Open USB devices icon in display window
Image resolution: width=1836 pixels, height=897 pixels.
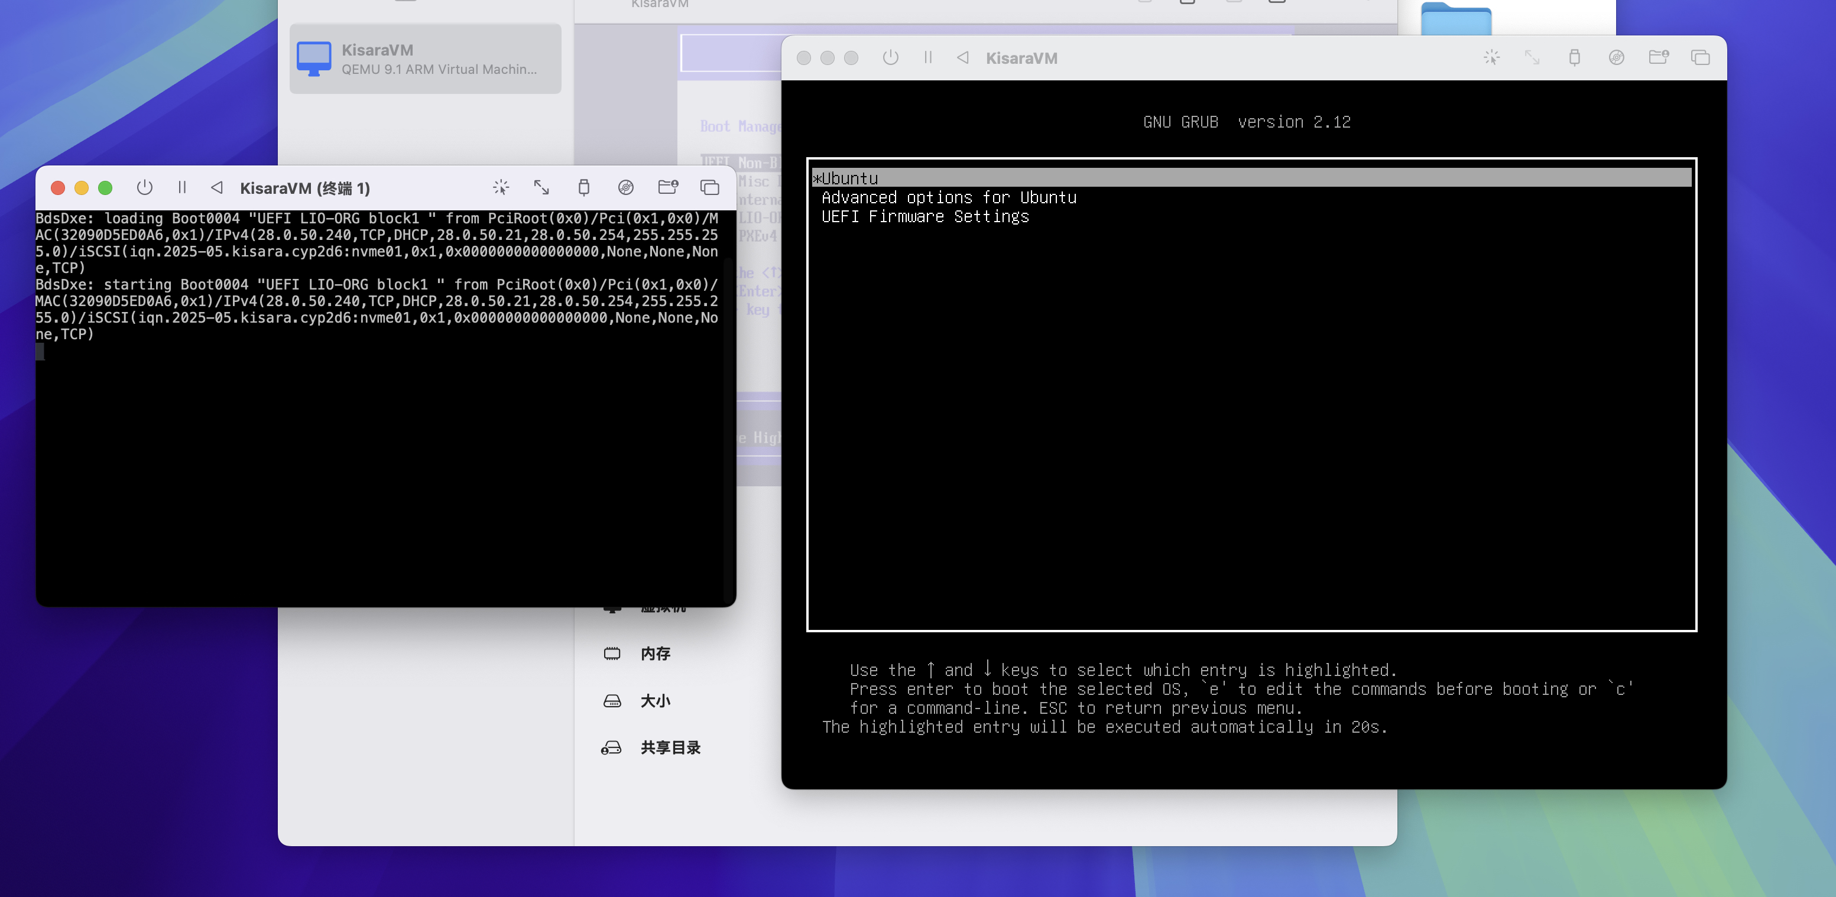click(x=1574, y=58)
